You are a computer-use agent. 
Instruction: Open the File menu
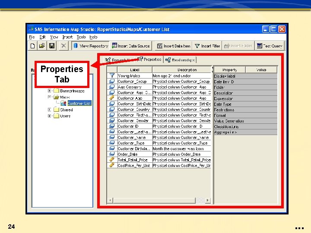pos(32,37)
